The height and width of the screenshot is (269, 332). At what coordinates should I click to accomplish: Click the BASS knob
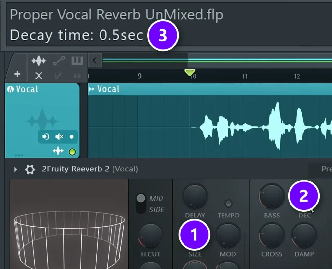click(272, 196)
